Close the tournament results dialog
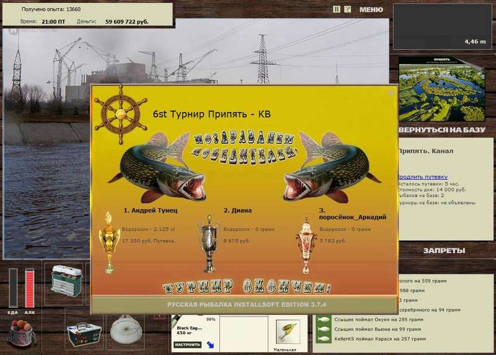This screenshot has height=355, width=496. pos(391,93)
